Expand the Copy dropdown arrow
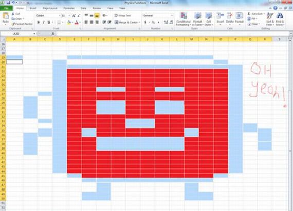Image resolution: width=293 pixels, height=211 pixels. [x=23, y=19]
